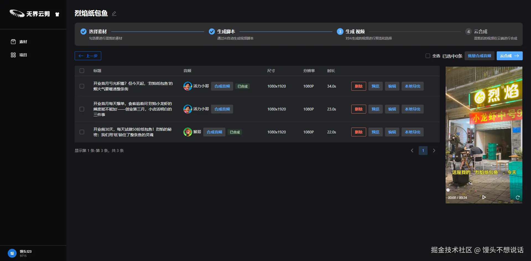Select page 1 in pagination
This screenshot has width=531, height=261.
[423, 151]
